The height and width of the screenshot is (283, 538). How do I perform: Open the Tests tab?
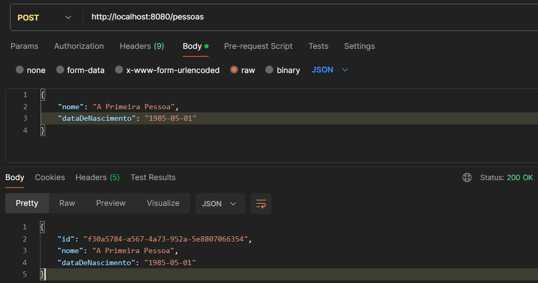coord(318,46)
